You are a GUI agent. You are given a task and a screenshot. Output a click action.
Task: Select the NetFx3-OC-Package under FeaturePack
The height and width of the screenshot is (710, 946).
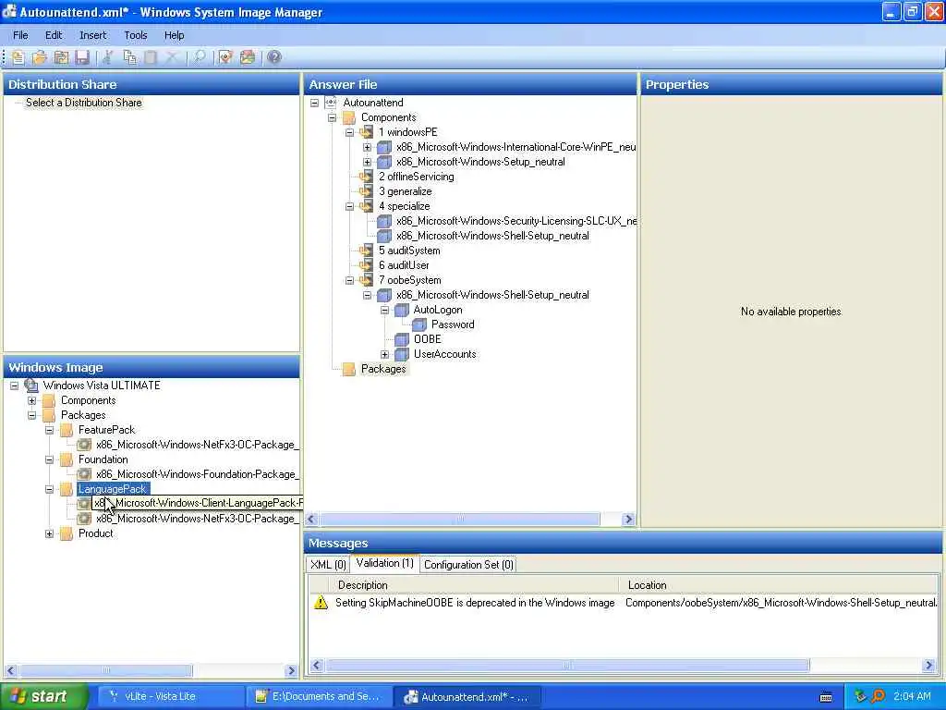tap(198, 445)
